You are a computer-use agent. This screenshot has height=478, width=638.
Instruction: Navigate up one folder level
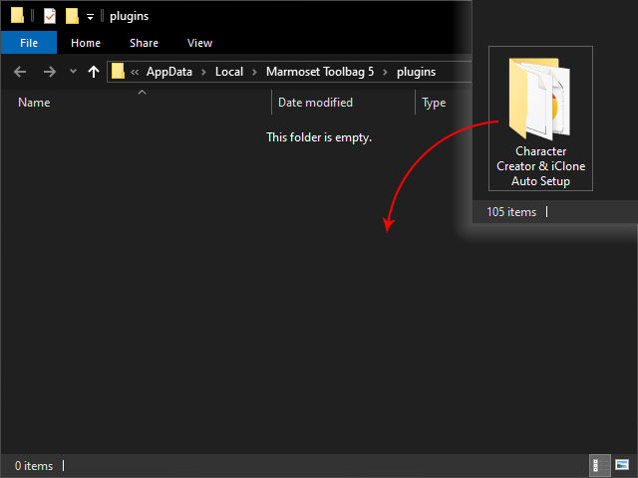coord(94,72)
